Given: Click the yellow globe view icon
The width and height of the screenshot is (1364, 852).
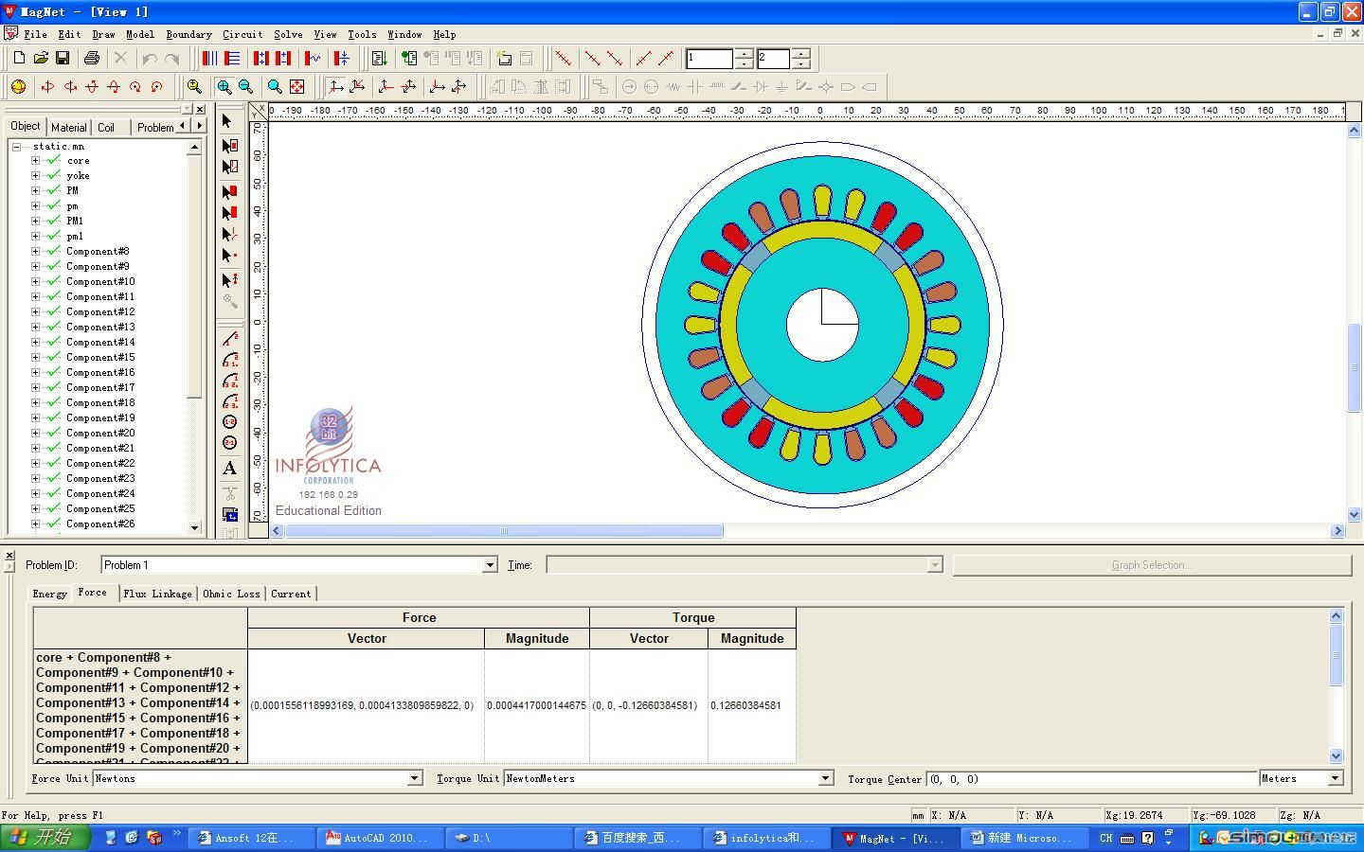Looking at the screenshot, I should [x=18, y=87].
